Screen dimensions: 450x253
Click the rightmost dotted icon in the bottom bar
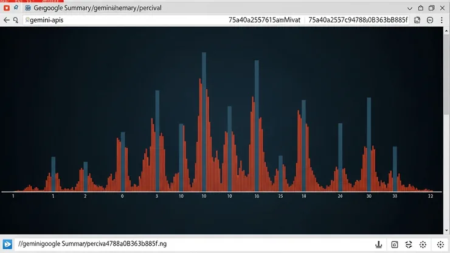440,244
